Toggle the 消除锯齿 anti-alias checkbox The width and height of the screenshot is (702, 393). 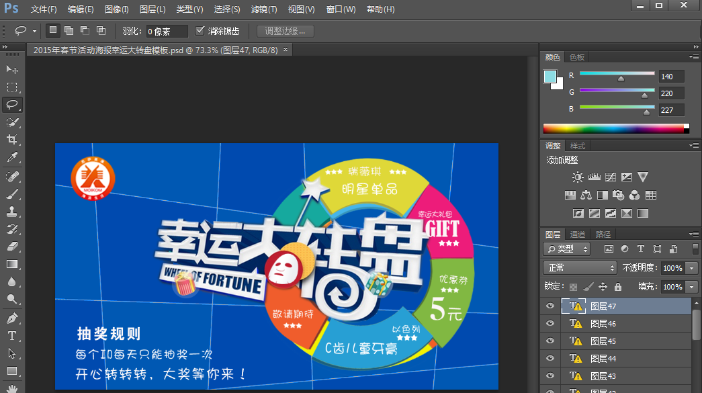(200, 31)
